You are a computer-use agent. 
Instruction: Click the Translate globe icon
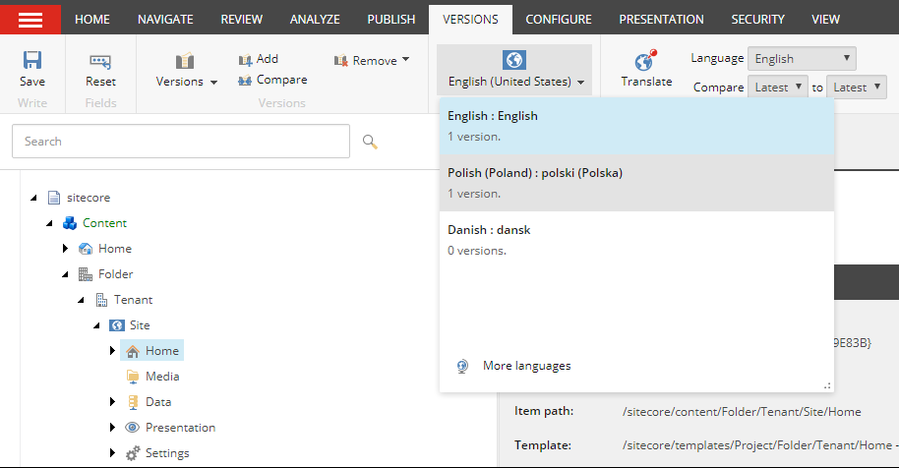point(645,60)
